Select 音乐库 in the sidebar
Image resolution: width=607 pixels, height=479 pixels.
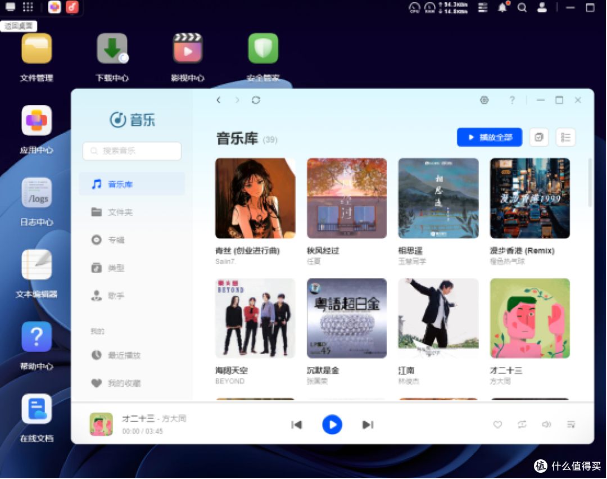tap(132, 184)
